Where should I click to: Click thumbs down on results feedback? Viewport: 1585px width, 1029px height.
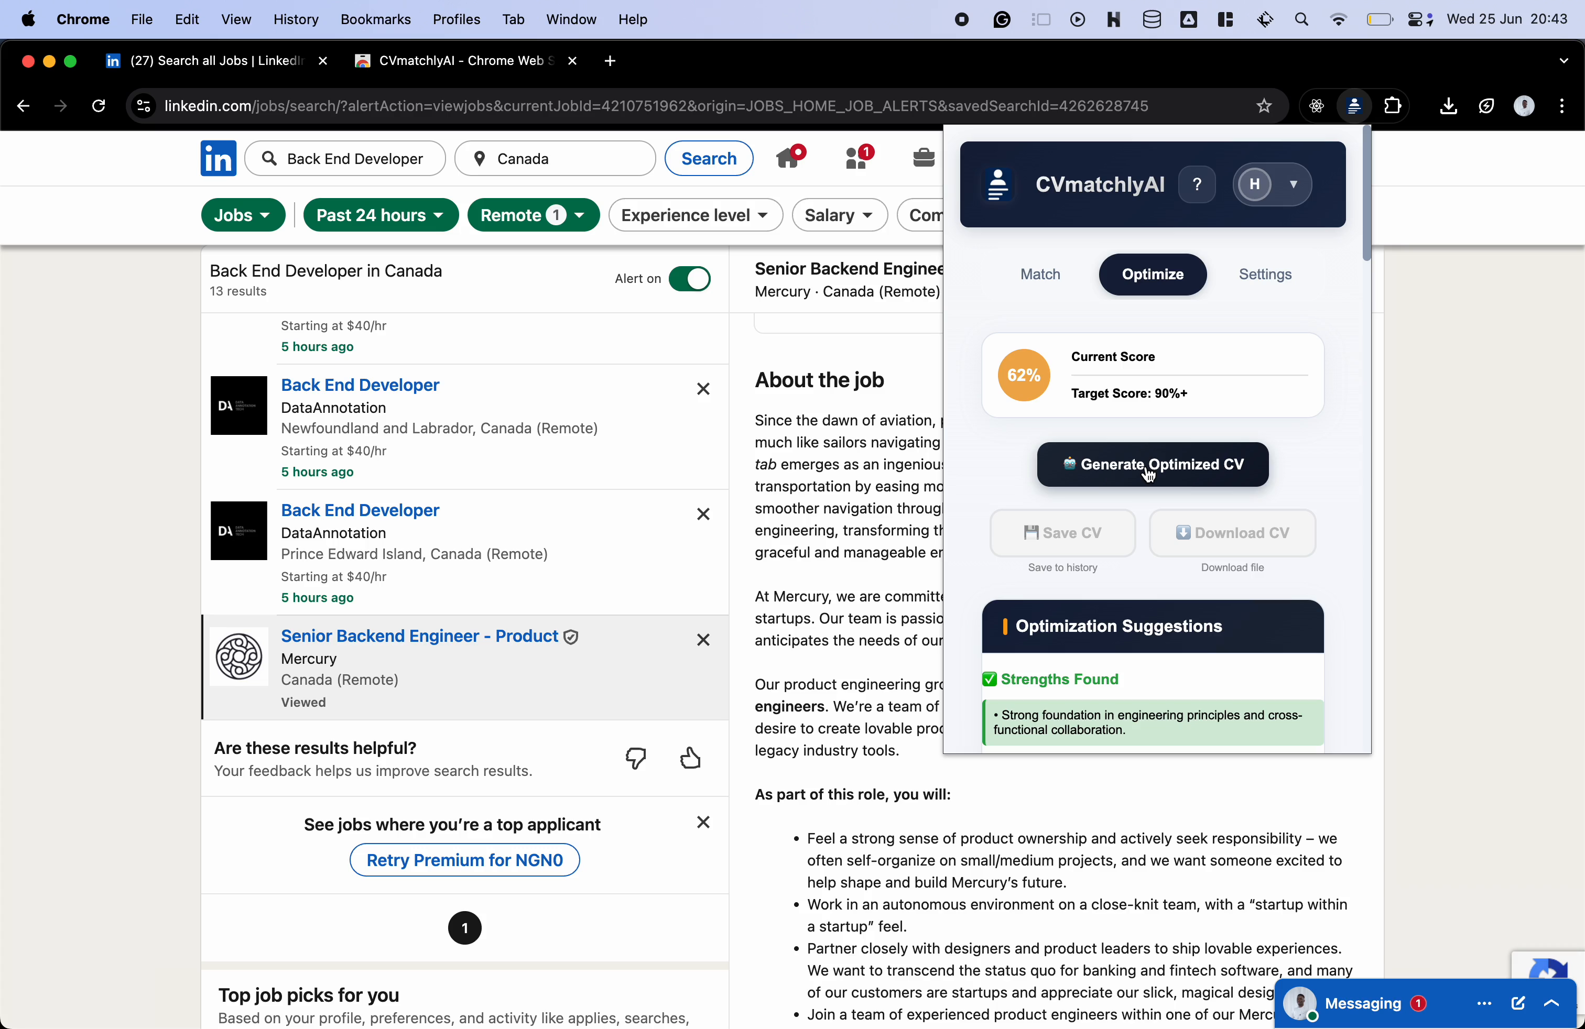point(636,758)
